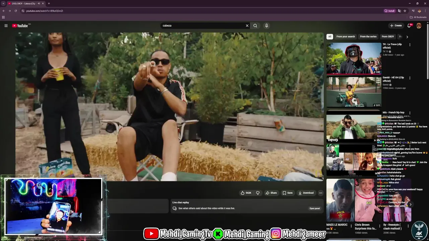This screenshot has height=241, width=429.
Task: View site information icon beside the URL
Action: [23, 11]
